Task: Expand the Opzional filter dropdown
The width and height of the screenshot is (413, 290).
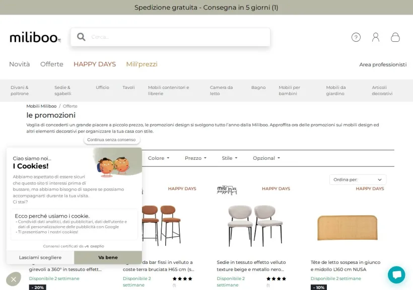Action: point(266,158)
